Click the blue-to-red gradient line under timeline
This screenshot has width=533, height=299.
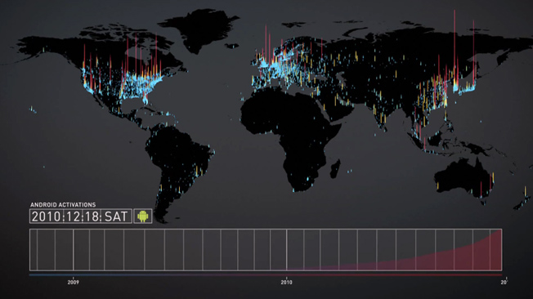click(266, 274)
